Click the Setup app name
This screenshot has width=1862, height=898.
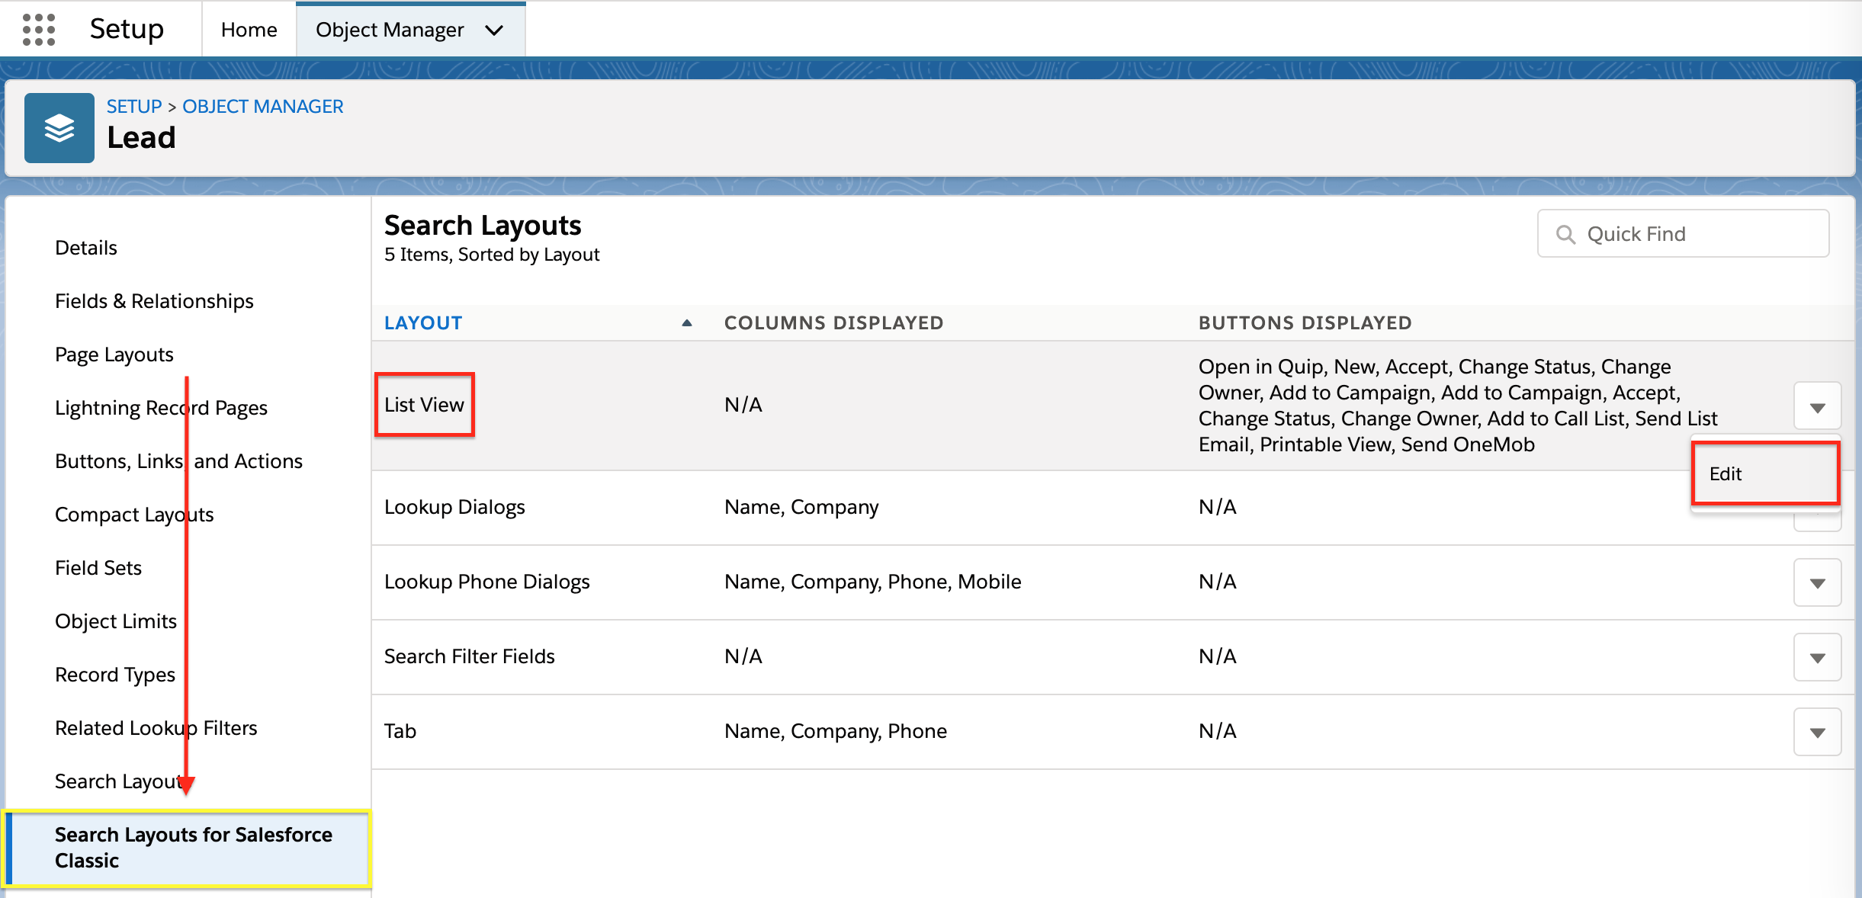pyautogui.click(x=127, y=29)
